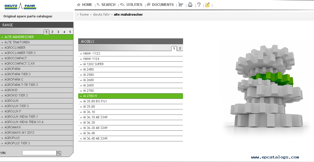Select AGROLUX TIER 3 range
The height and width of the screenshot is (162, 314).
point(37,106)
